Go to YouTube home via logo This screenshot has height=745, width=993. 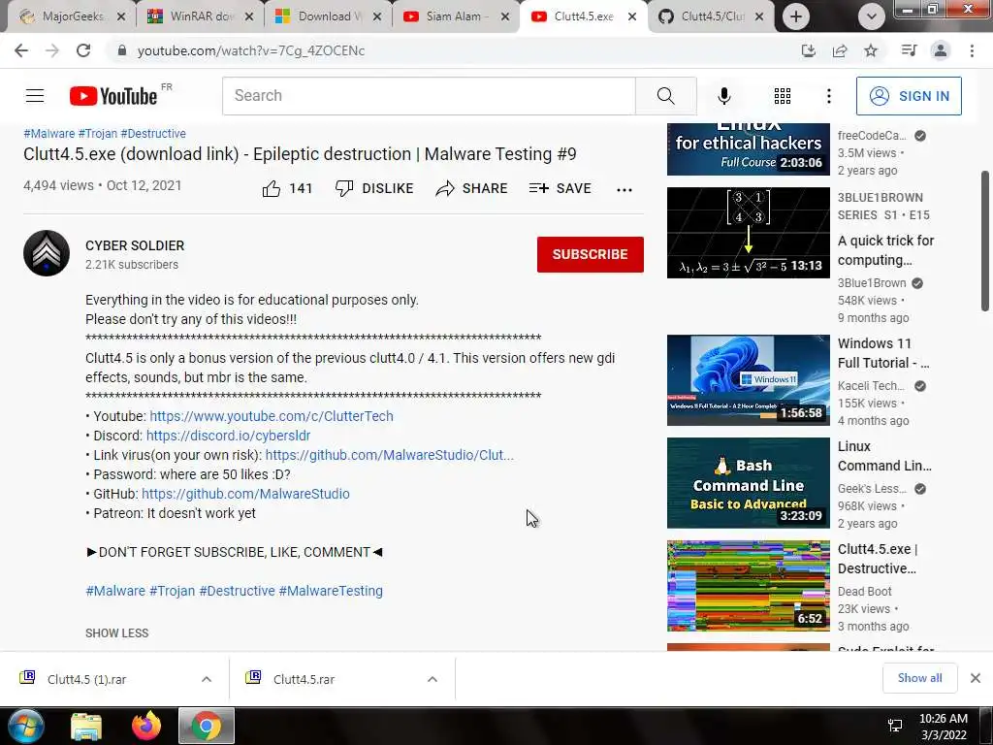pos(113,96)
